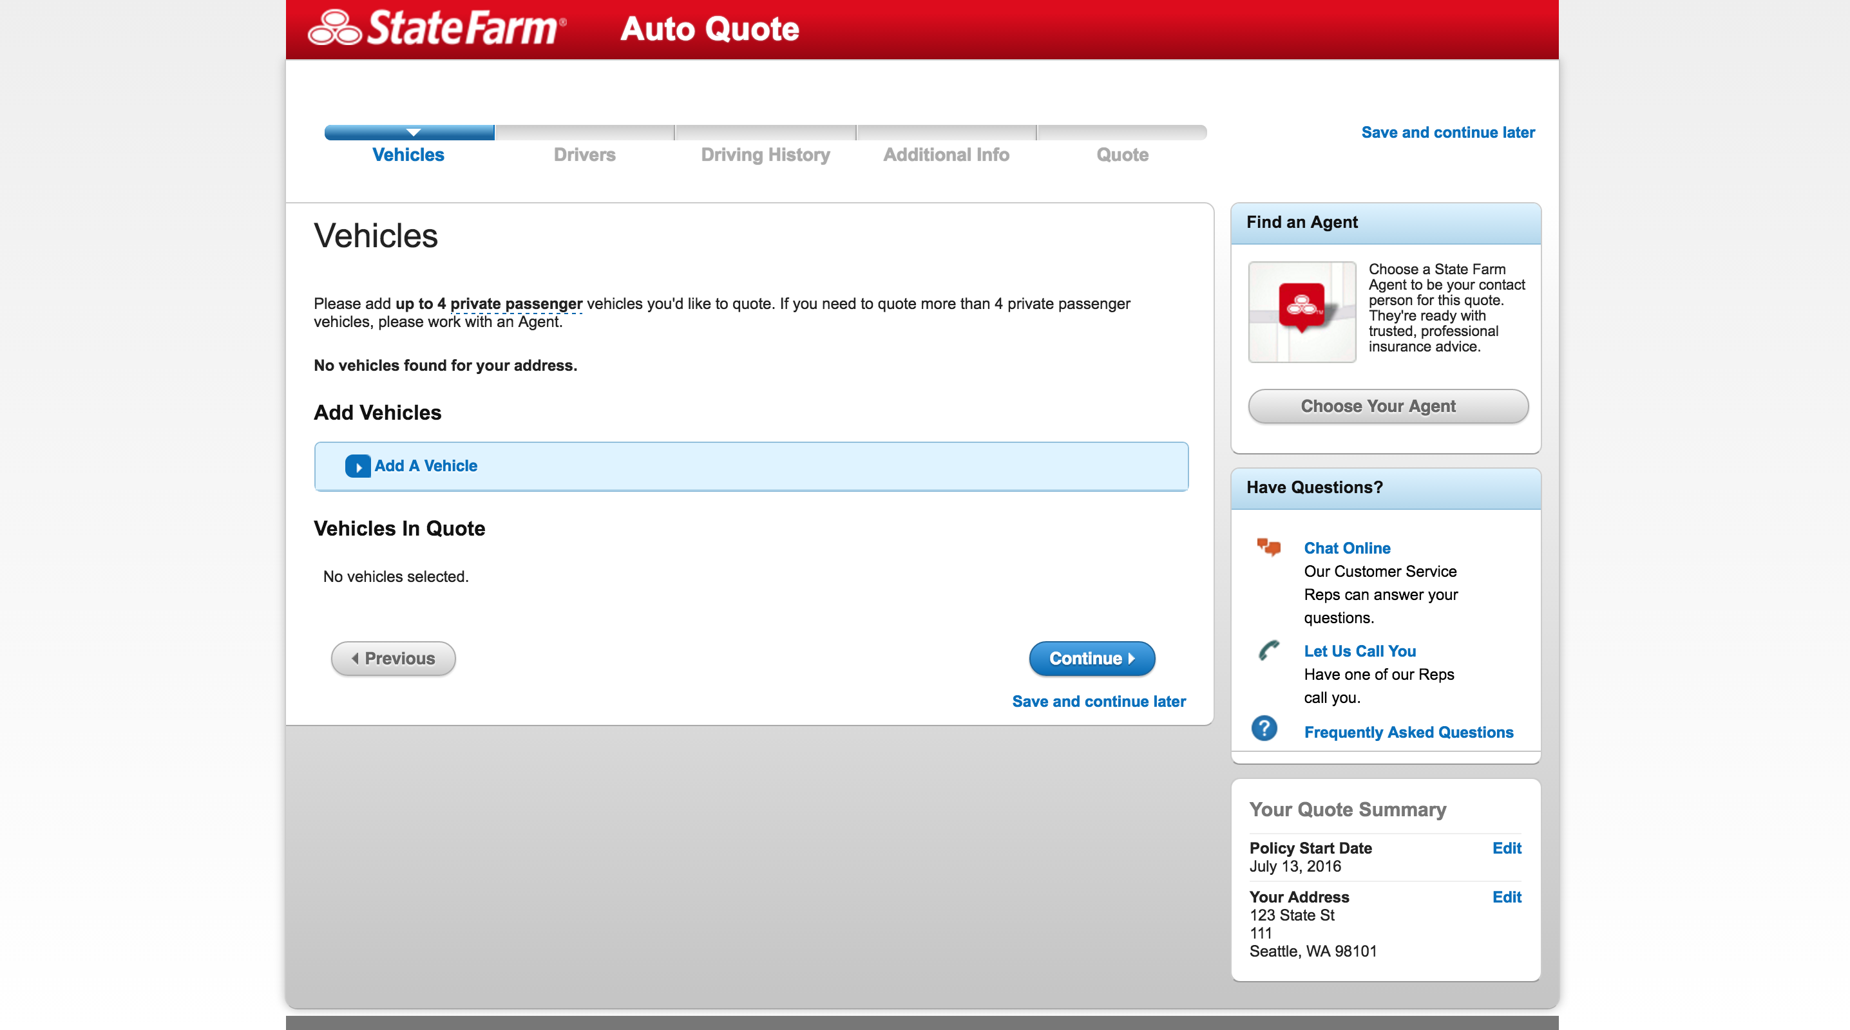Image resolution: width=1850 pixels, height=1030 pixels.
Task: Edit Your Address in quote summary
Action: [1507, 897]
